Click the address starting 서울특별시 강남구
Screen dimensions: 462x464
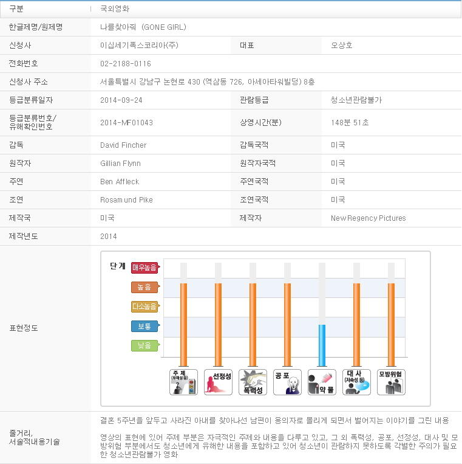pos(208,81)
